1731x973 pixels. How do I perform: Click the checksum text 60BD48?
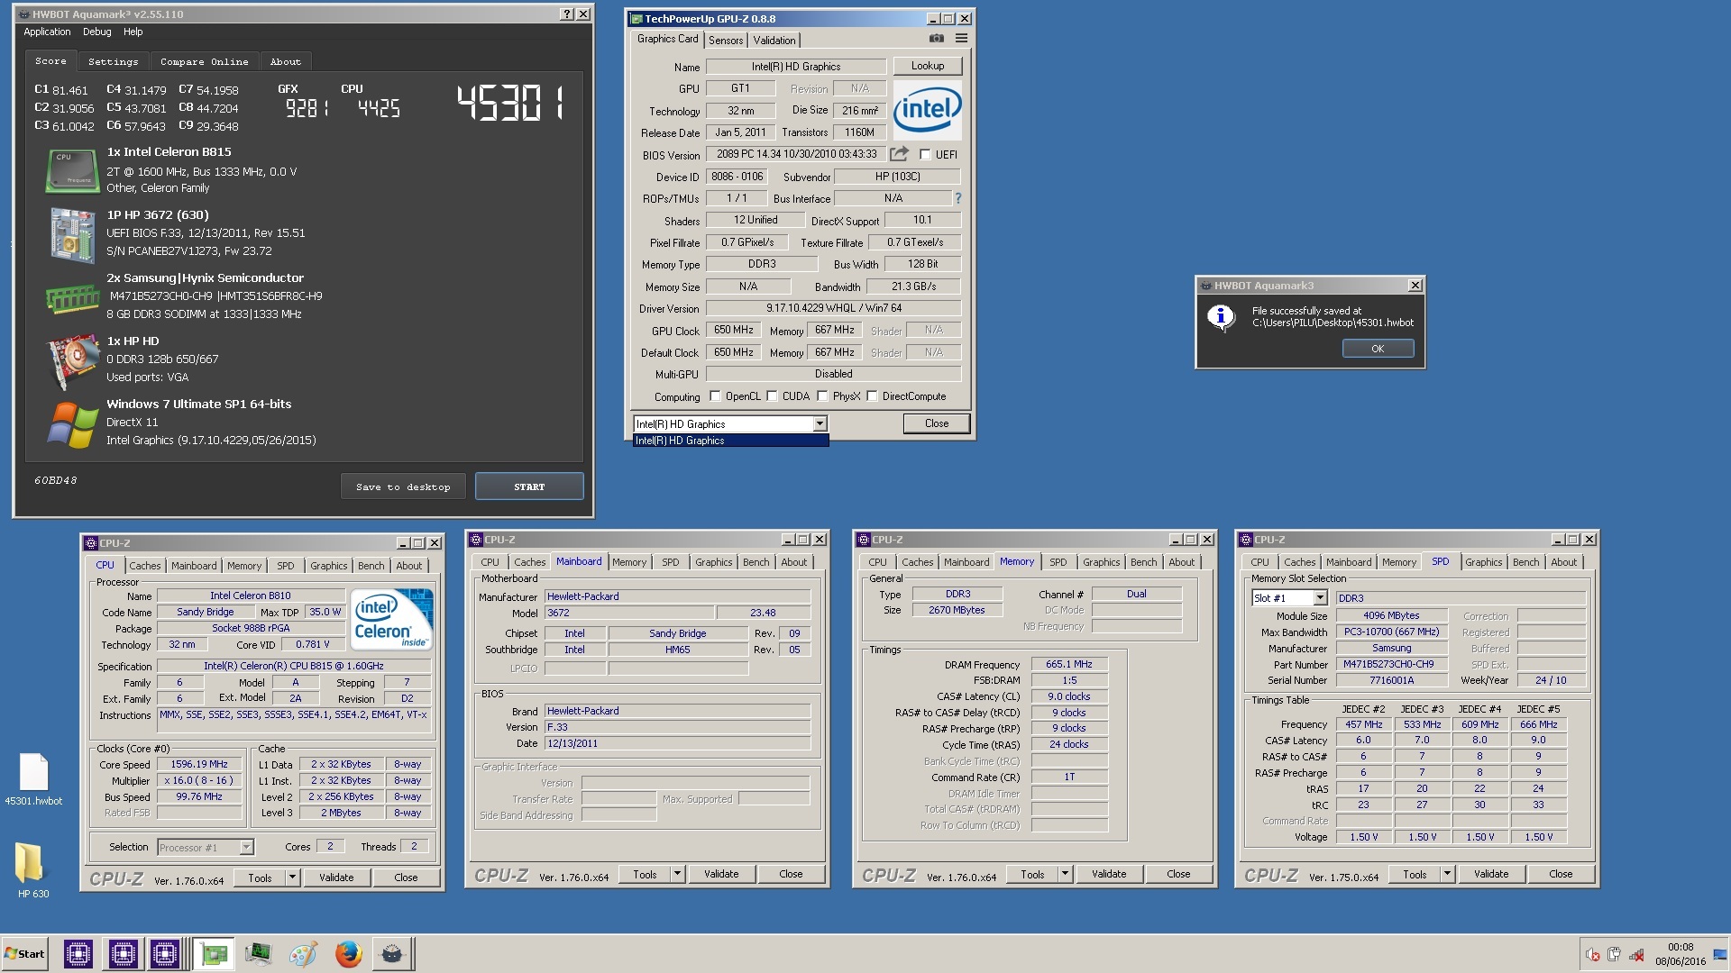click(x=56, y=480)
